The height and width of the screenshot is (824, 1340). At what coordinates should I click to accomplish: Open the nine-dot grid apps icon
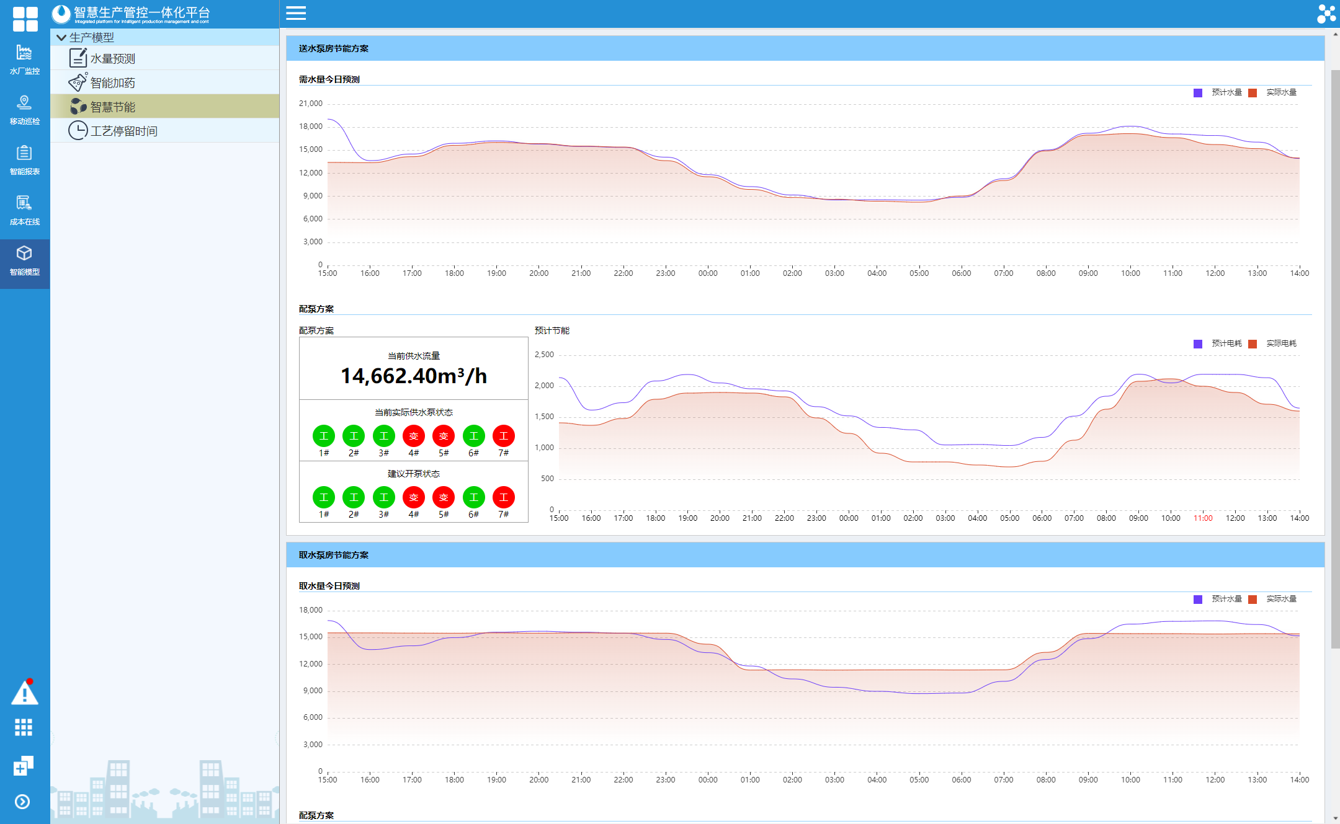(x=24, y=727)
